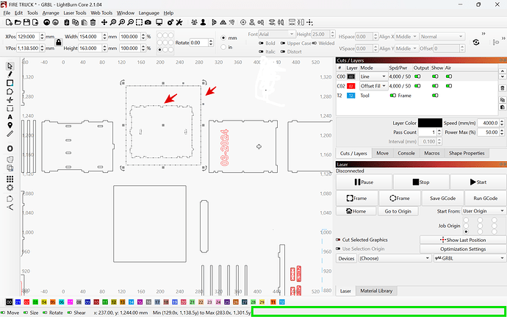Open the Devices (Choose) port dropdown

pos(395,258)
